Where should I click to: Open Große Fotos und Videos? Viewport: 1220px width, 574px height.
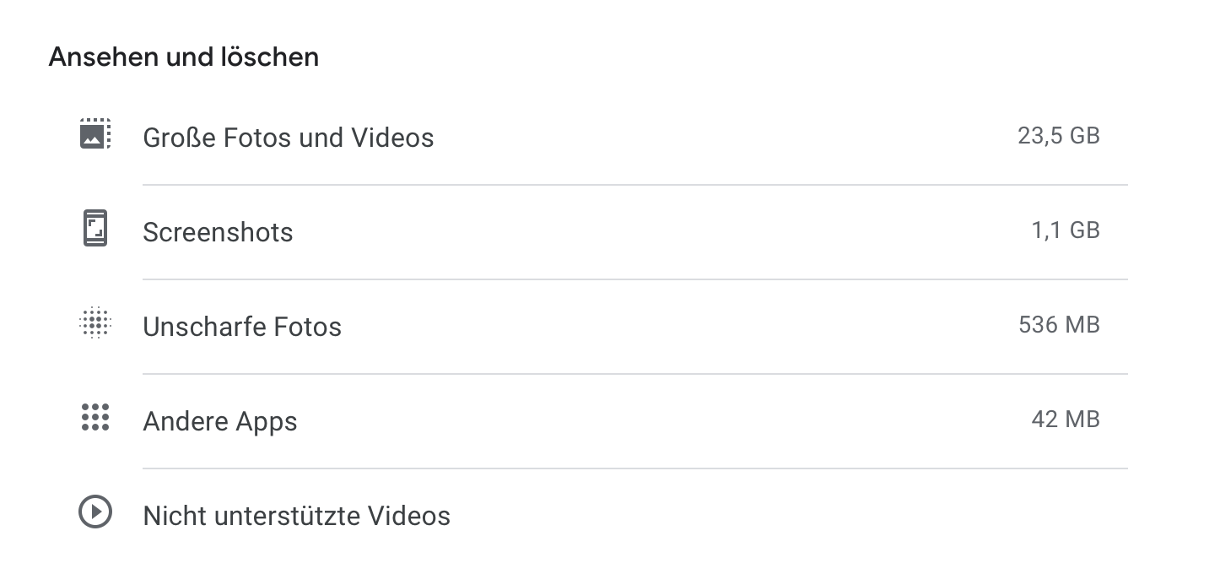(289, 137)
